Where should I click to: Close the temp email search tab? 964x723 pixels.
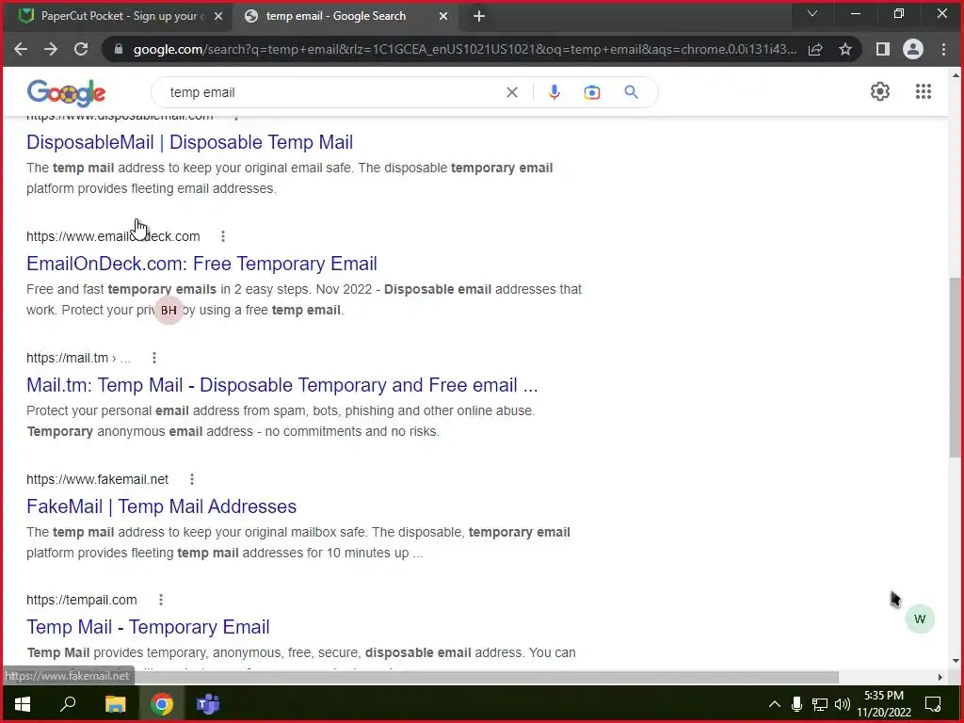click(443, 17)
